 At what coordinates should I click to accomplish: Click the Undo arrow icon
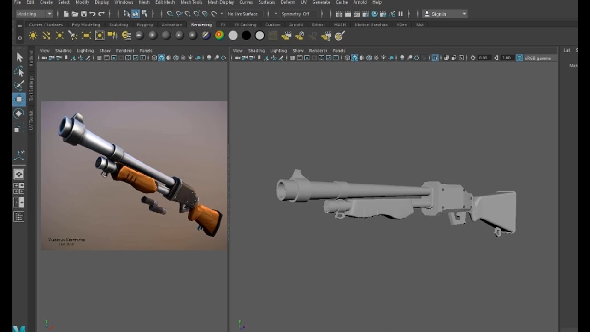coord(92,14)
